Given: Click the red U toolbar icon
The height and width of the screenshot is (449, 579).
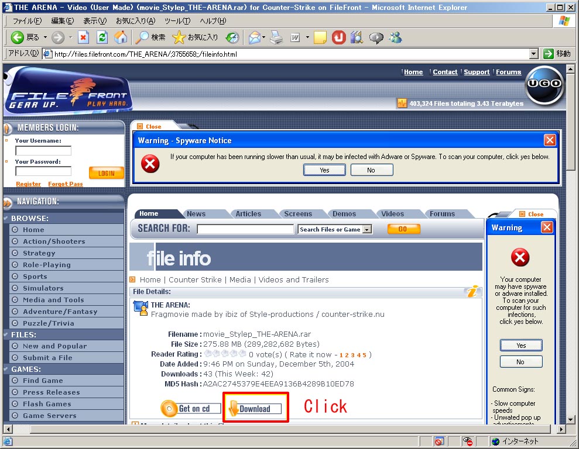Looking at the screenshot, I should (338, 37).
